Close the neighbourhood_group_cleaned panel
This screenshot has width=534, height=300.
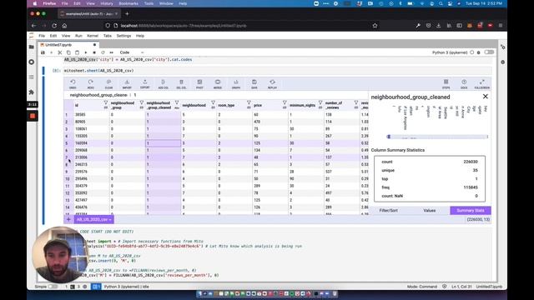[x=486, y=97]
